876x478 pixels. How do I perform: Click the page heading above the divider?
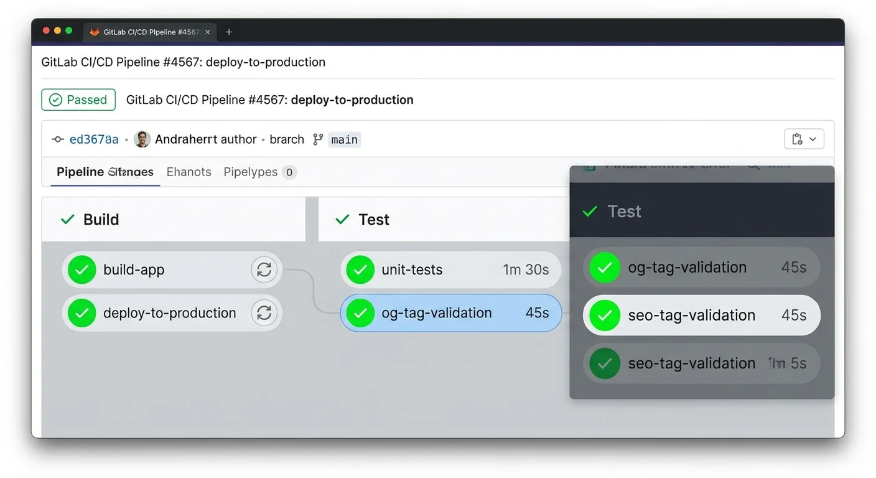[x=184, y=62]
